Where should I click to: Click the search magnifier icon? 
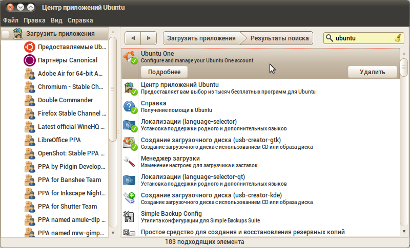pos(330,38)
